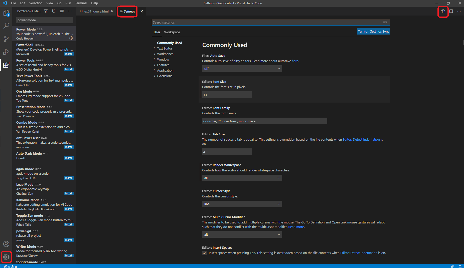Open Settings as JSON file
The width and height of the screenshot is (464, 268).
(x=443, y=11)
